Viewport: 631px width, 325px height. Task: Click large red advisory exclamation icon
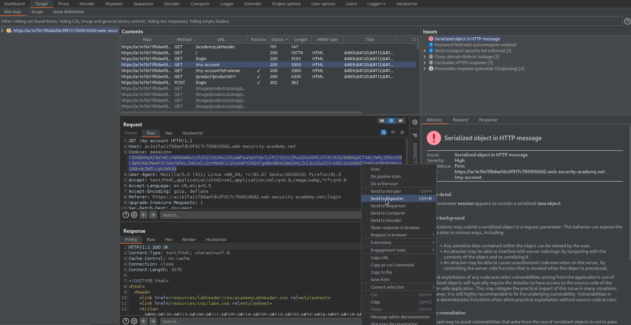(434, 138)
